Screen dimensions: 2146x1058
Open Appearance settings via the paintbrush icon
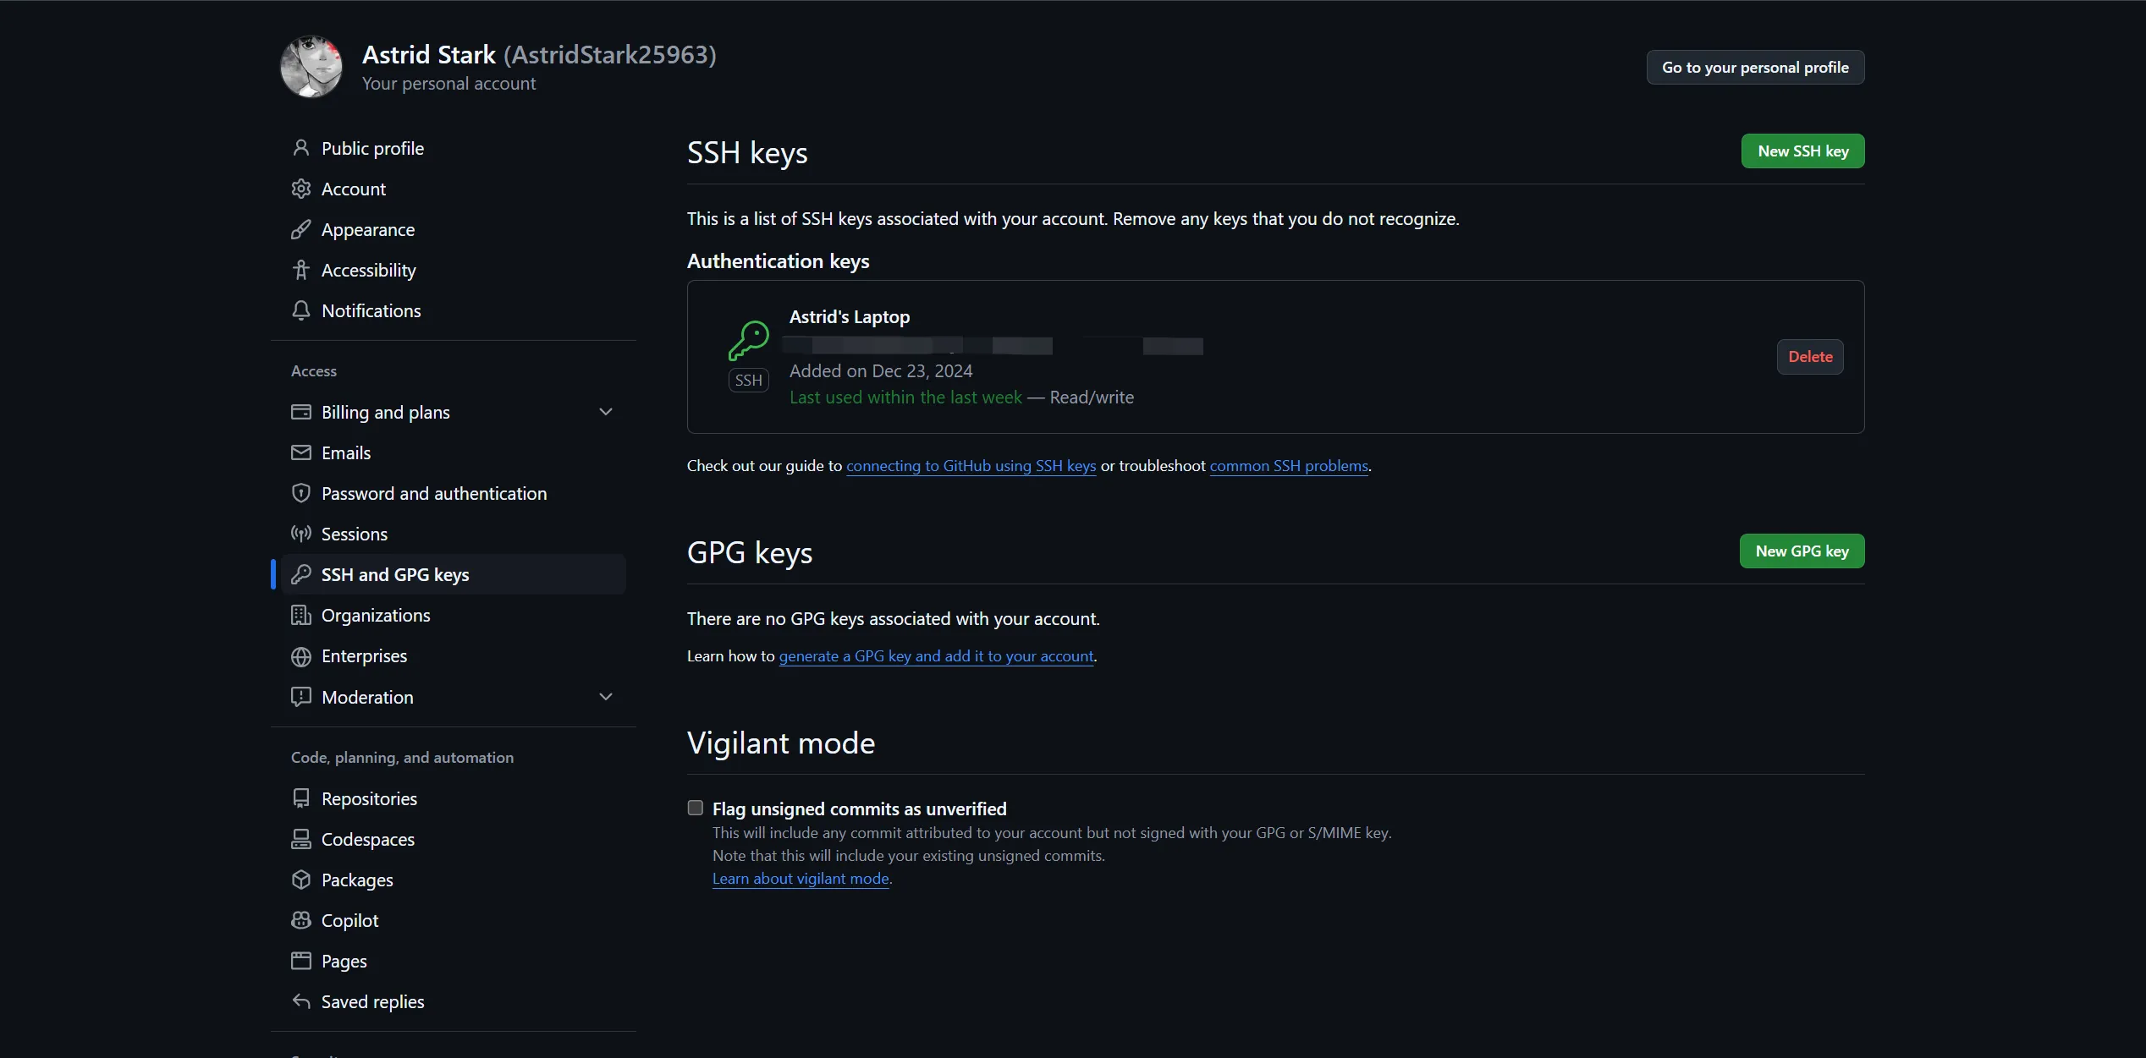(x=302, y=229)
